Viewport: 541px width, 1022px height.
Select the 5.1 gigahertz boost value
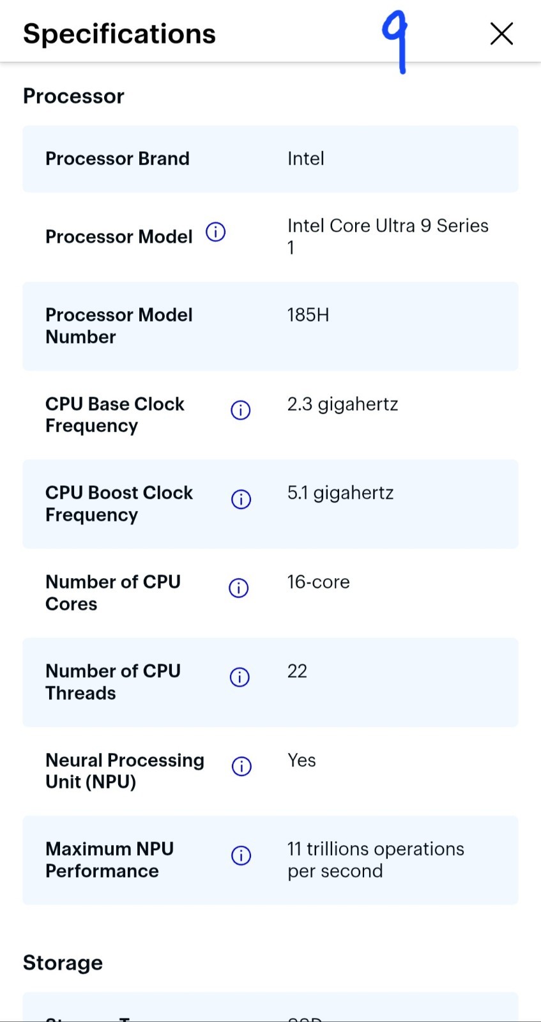(x=340, y=493)
